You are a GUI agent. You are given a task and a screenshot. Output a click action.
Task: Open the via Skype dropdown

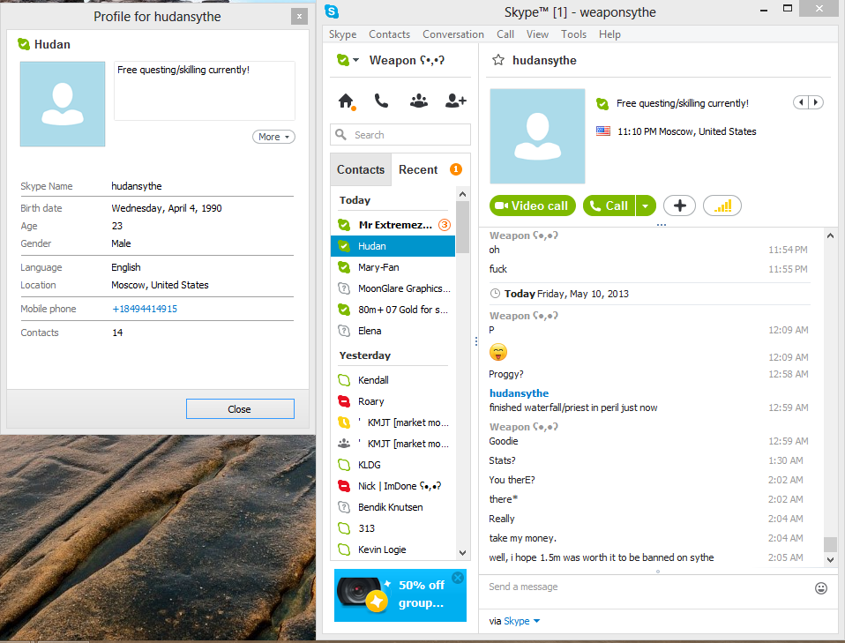coord(521,621)
